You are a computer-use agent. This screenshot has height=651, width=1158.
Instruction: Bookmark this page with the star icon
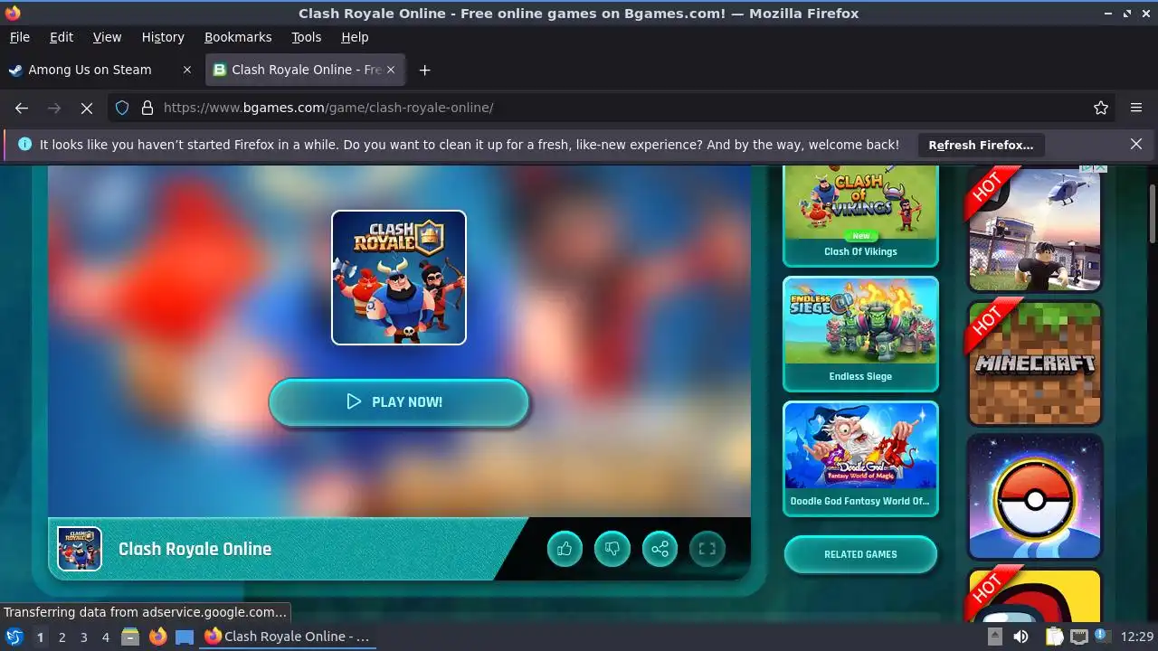1101,108
